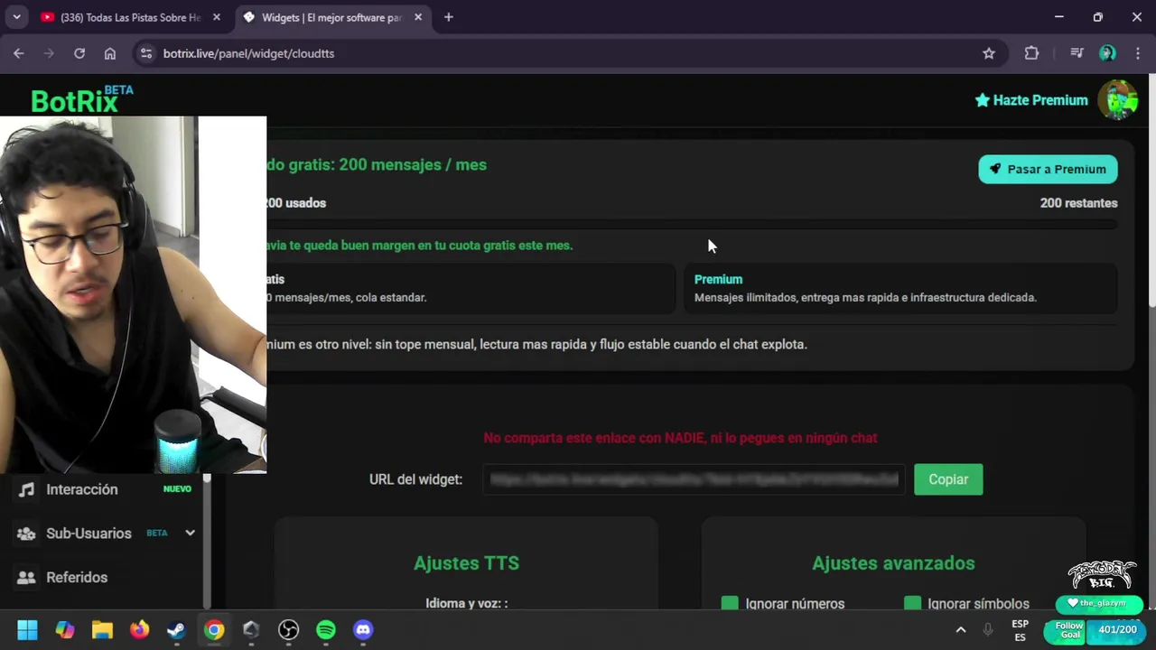This screenshot has width=1156, height=650.
Task: Open the media control icon
Action: point(1077,53)
